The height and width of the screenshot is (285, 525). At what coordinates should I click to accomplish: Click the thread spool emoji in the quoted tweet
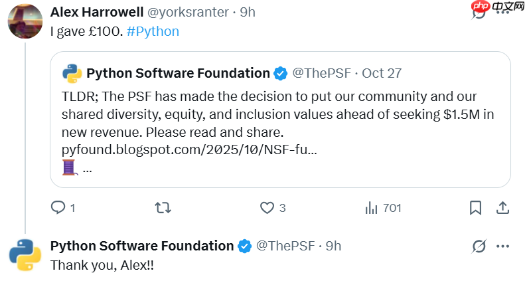(70, 167)
